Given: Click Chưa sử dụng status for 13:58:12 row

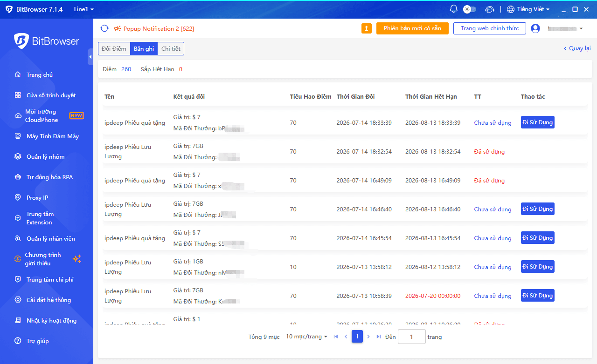Looking at the screenshot, I should click(493, 267).
